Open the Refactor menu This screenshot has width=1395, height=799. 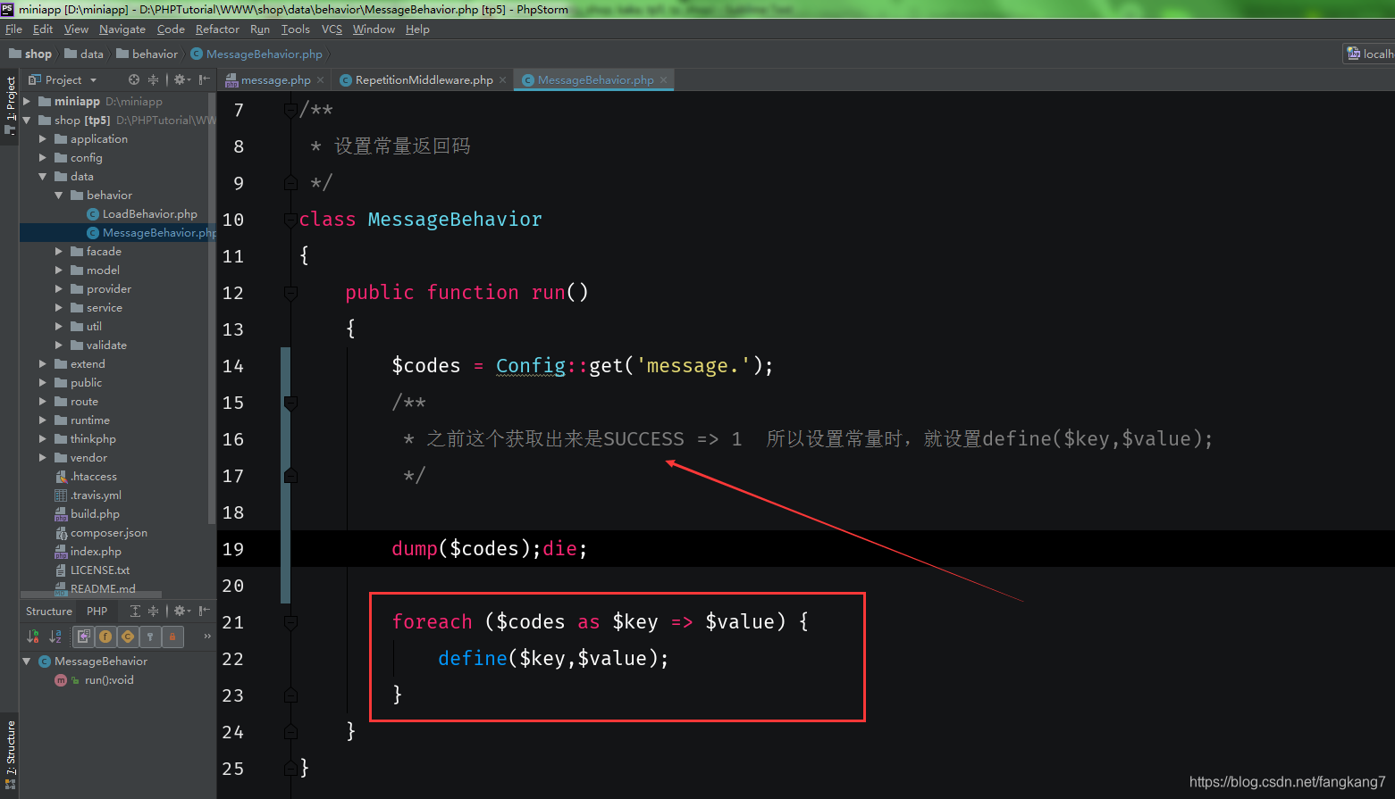[217, 29]
